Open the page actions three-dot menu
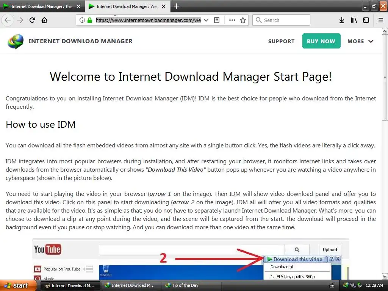Screen dimensions: 388x291 click(x=232, y=20)
